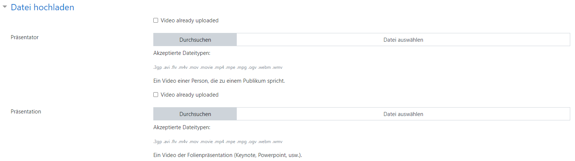
Task: Select the Präsentation Datei auswählen field
Action: tap(403, 114)
